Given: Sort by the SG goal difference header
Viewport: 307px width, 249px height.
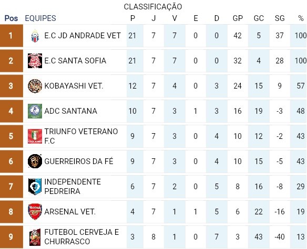Looking at the screenshot, I should (280, 18).
